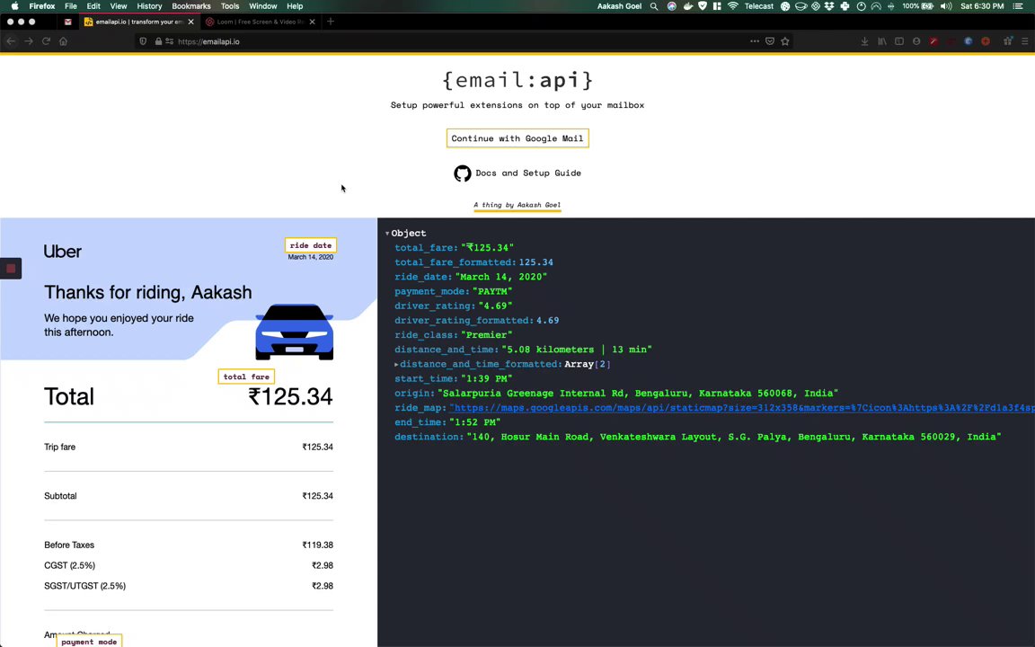Go to browser home page

pyautogui.click(x=64, y=41)
